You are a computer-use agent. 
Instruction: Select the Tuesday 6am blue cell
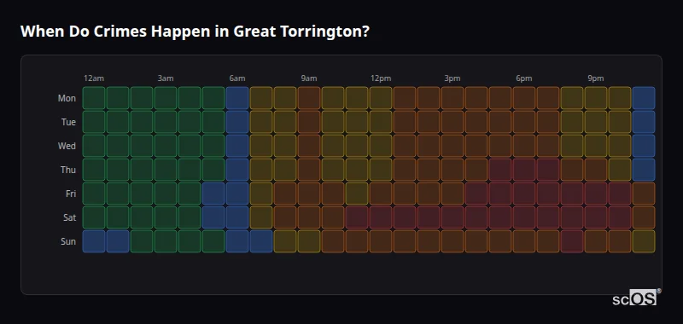tap(237, 122)
